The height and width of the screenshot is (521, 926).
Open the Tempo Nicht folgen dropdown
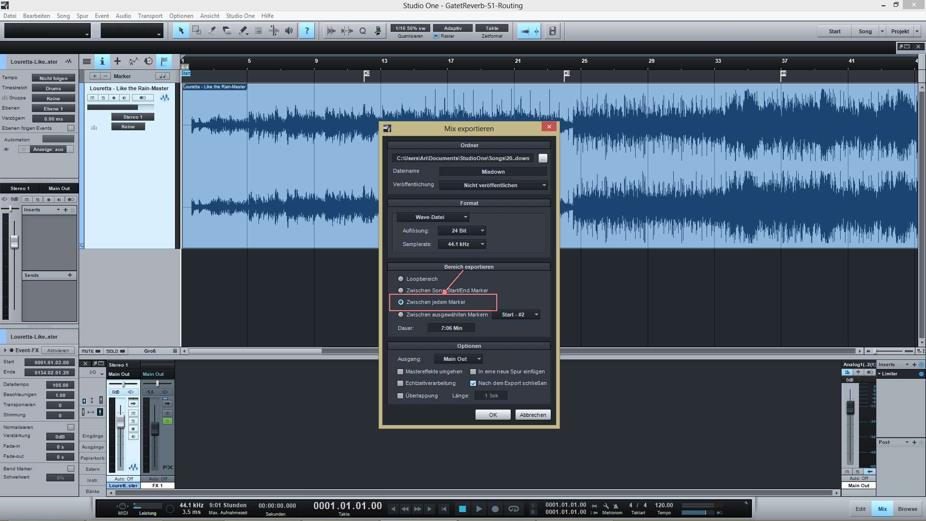(54, 78)
